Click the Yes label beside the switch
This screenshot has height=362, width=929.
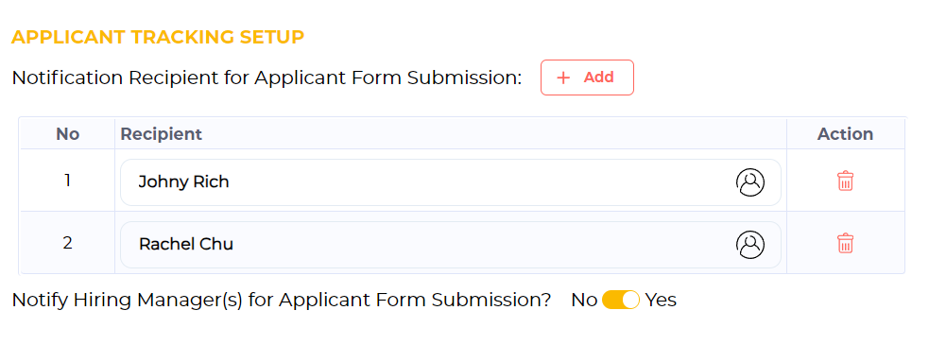point(661,300)
